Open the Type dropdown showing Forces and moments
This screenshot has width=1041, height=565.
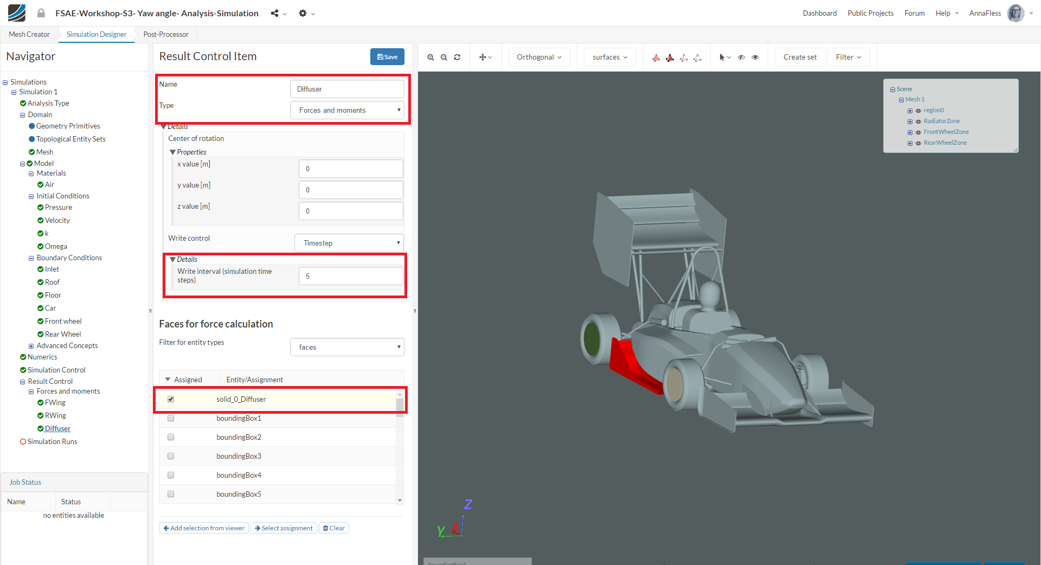[x=347, y=110]
